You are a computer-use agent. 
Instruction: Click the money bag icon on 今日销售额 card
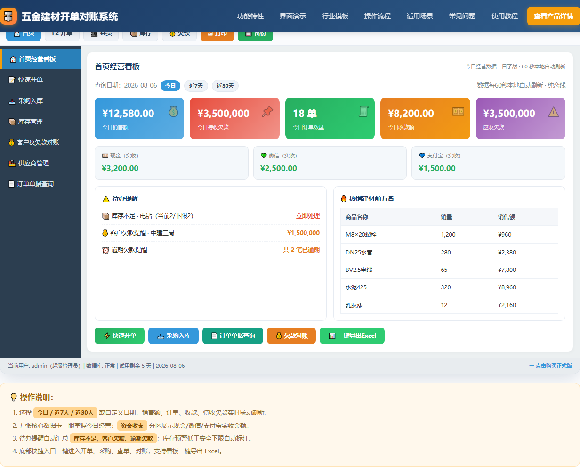coord(174,111)
